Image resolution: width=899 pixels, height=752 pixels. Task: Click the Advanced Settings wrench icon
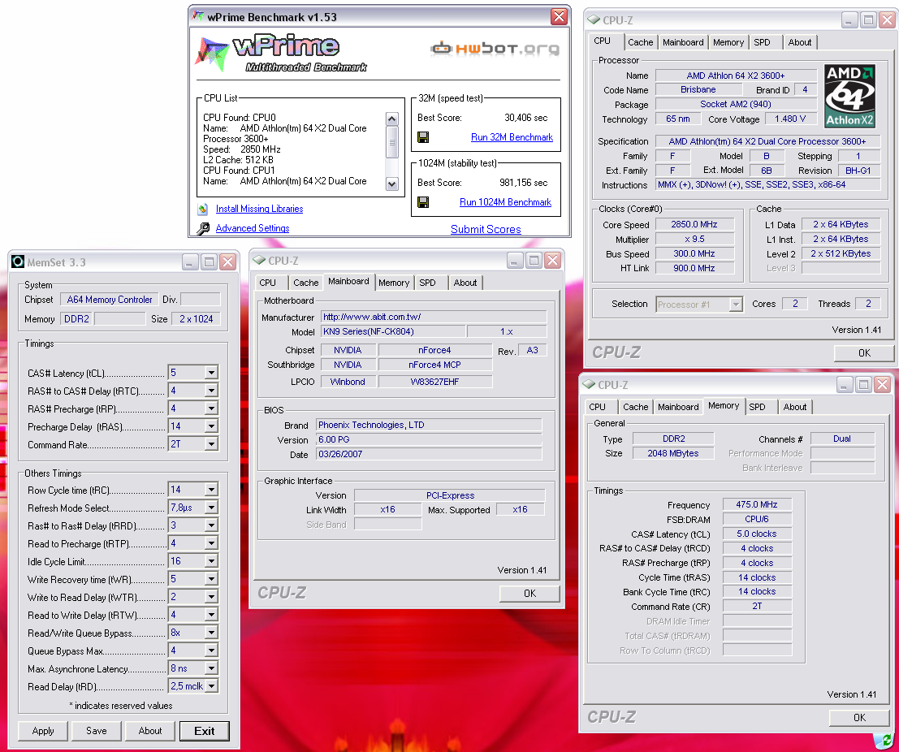tap(203, 229)
